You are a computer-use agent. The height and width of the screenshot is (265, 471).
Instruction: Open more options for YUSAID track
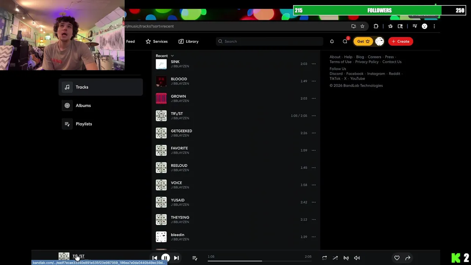[314, 202]
